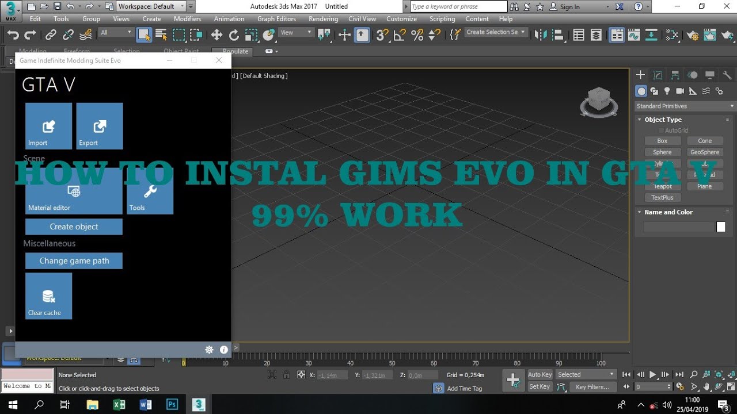The width and height of the screenshot is (737, 414).
Task: Choose Rectangular Selection Region tool
Action: click(179, 35)
